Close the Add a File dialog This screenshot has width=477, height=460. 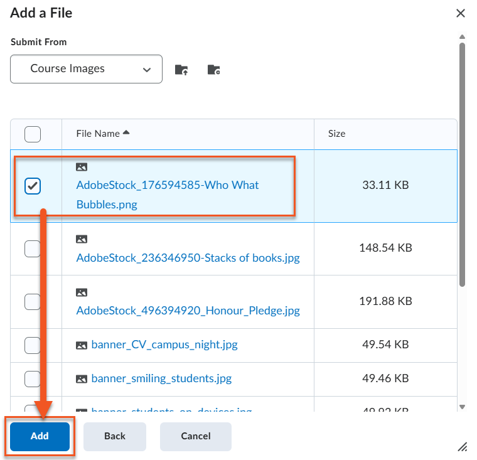pyautogui.click(x=461, y=13)
